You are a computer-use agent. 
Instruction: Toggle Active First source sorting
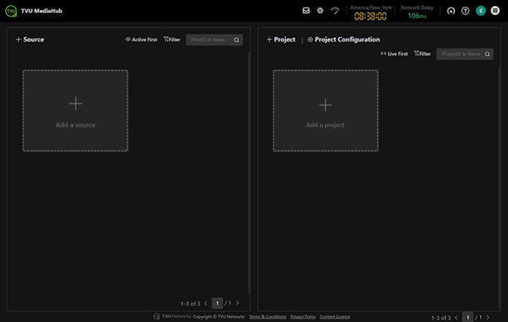point(141,39)
